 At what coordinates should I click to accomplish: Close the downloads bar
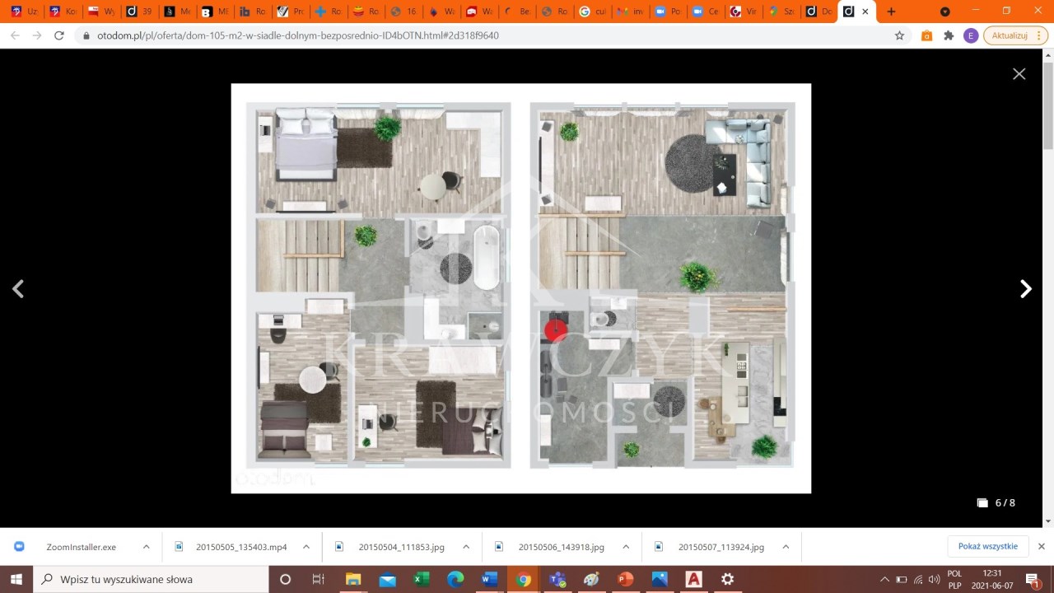tap(1041, 546)
